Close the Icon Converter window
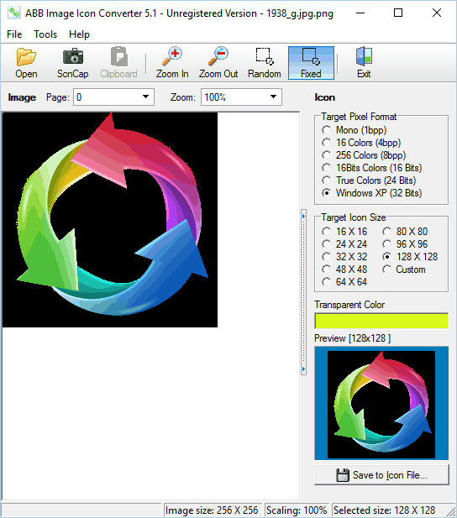The width and height of the screenshot is (457, 518). pyautogui.click(x=437, y=13)
